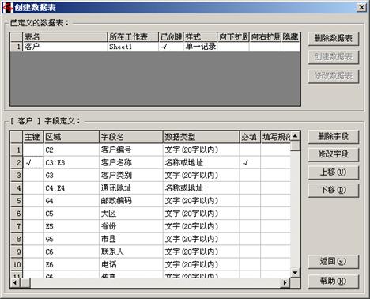
Task: Select field name 联系人
Action: click(131, 252)
